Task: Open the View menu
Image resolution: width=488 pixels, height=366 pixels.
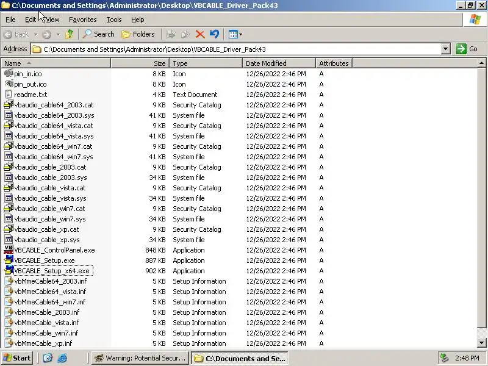Action: click(52, 20)
